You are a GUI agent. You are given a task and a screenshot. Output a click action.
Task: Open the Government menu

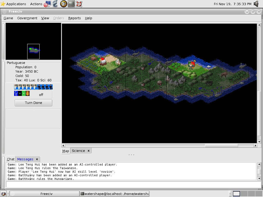click(x=27, y=18)
